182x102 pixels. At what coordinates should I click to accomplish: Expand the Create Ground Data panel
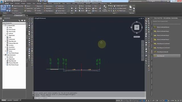(17, 13)
